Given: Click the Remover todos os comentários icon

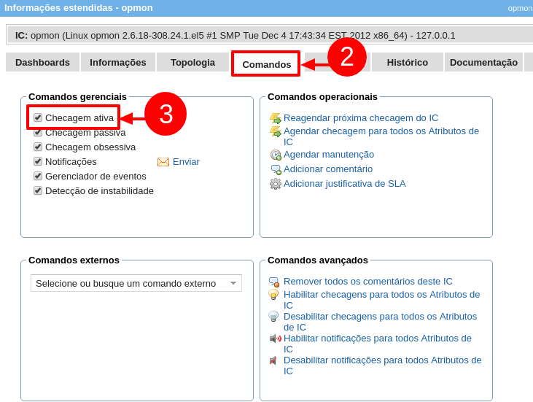Looking at the screenshot, I should tap(273, 282).
